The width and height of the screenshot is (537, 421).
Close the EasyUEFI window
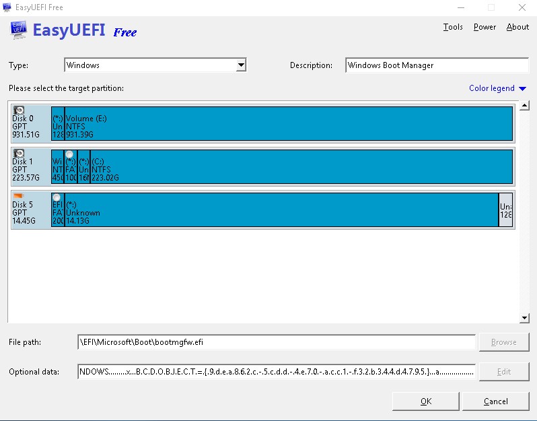(x=522, y=7)
